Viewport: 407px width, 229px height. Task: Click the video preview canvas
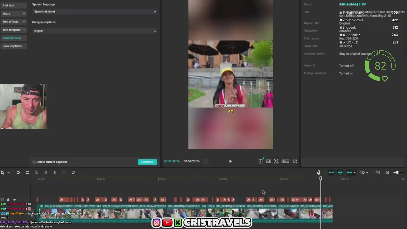[x=231, y=74]
